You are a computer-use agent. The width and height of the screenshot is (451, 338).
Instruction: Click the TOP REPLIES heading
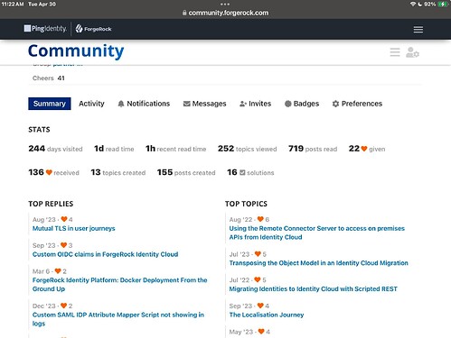coord(51,204)
